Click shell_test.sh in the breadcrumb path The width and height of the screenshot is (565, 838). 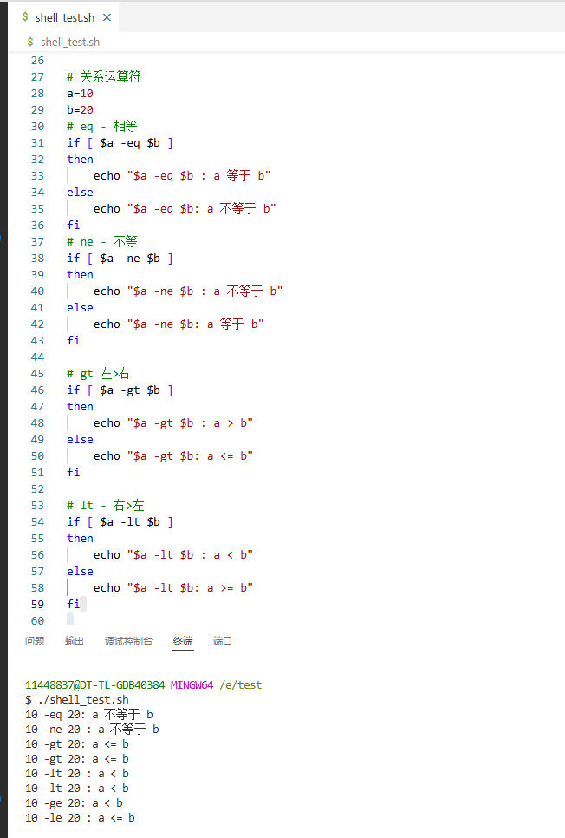pyautogui.click(x=70, y=42)
